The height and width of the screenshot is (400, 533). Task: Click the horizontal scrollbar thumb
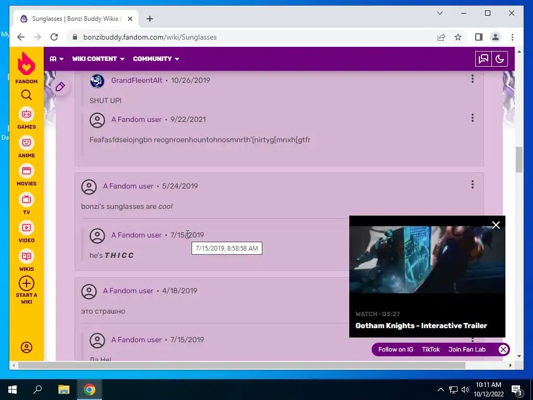tap(242, 365)
